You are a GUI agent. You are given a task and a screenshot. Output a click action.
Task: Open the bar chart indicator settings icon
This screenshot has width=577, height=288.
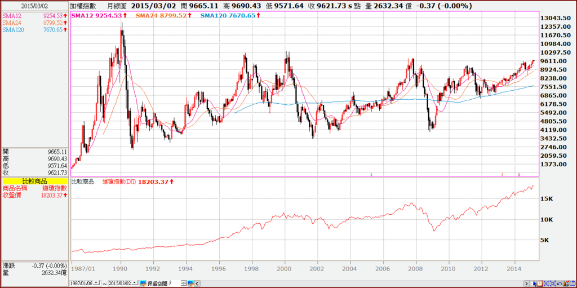[566, 283]
